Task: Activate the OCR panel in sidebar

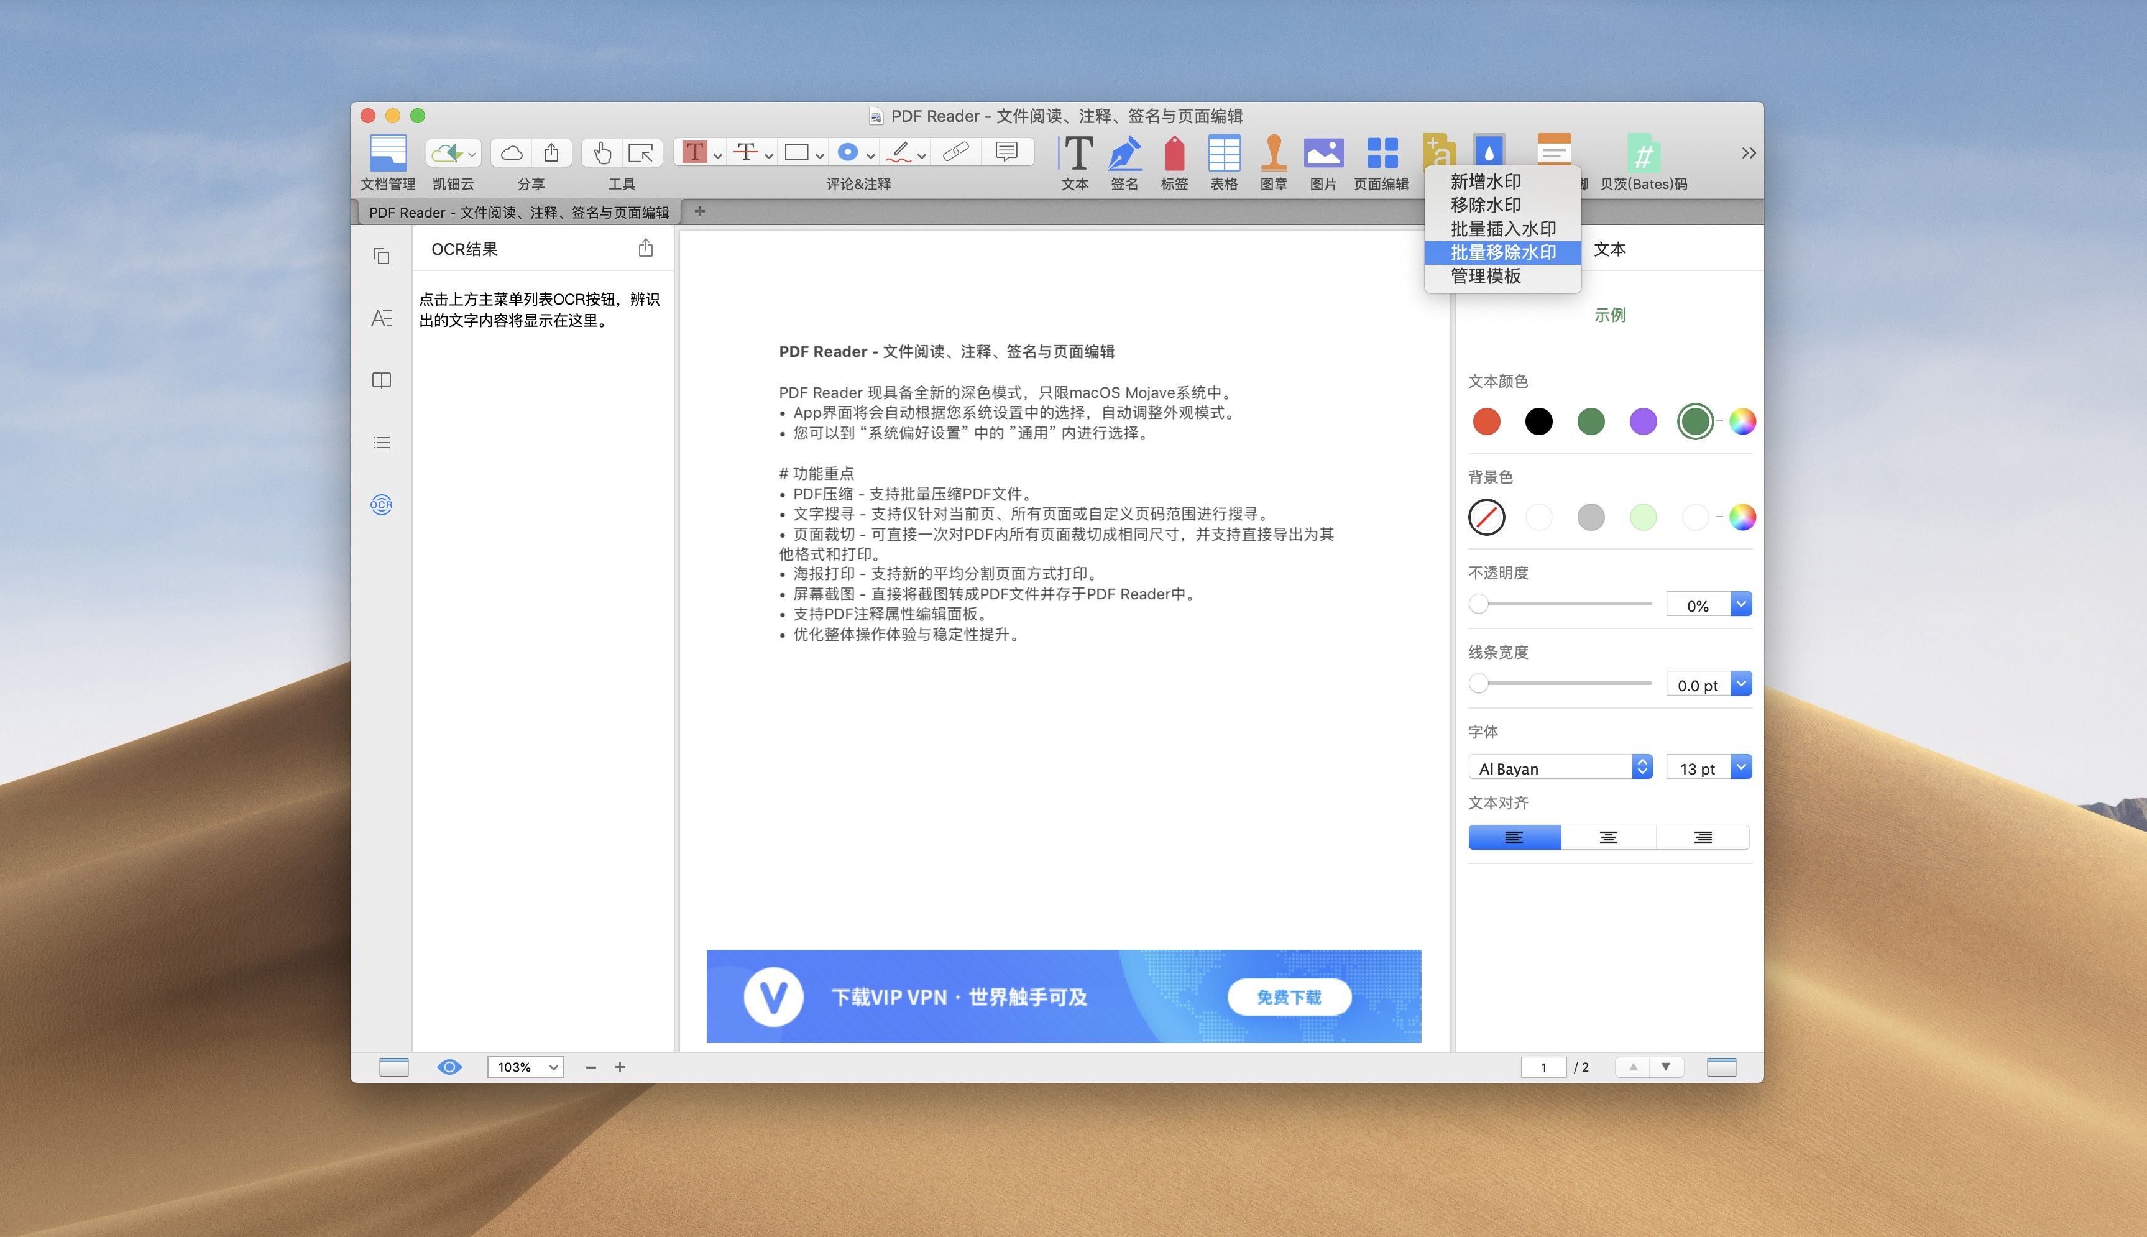Action: pos(380,504)
